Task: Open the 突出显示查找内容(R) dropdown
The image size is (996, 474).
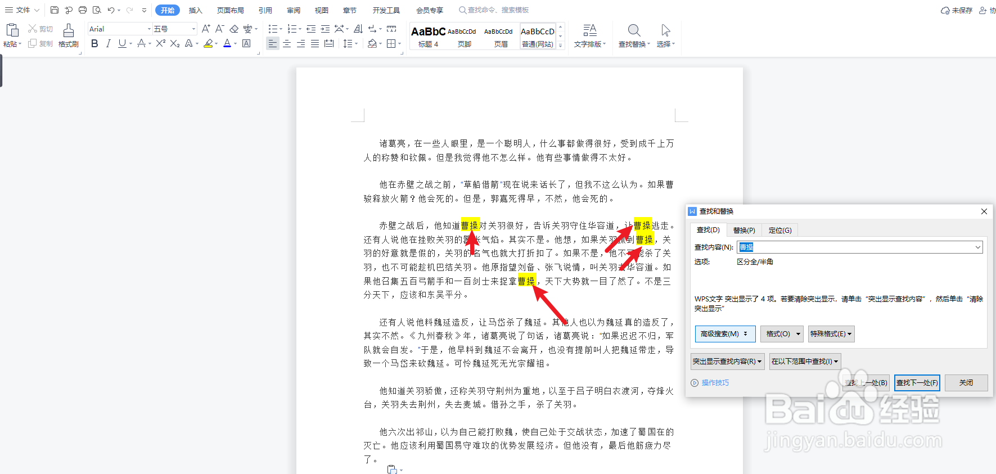Action: (x=727, y=362)
